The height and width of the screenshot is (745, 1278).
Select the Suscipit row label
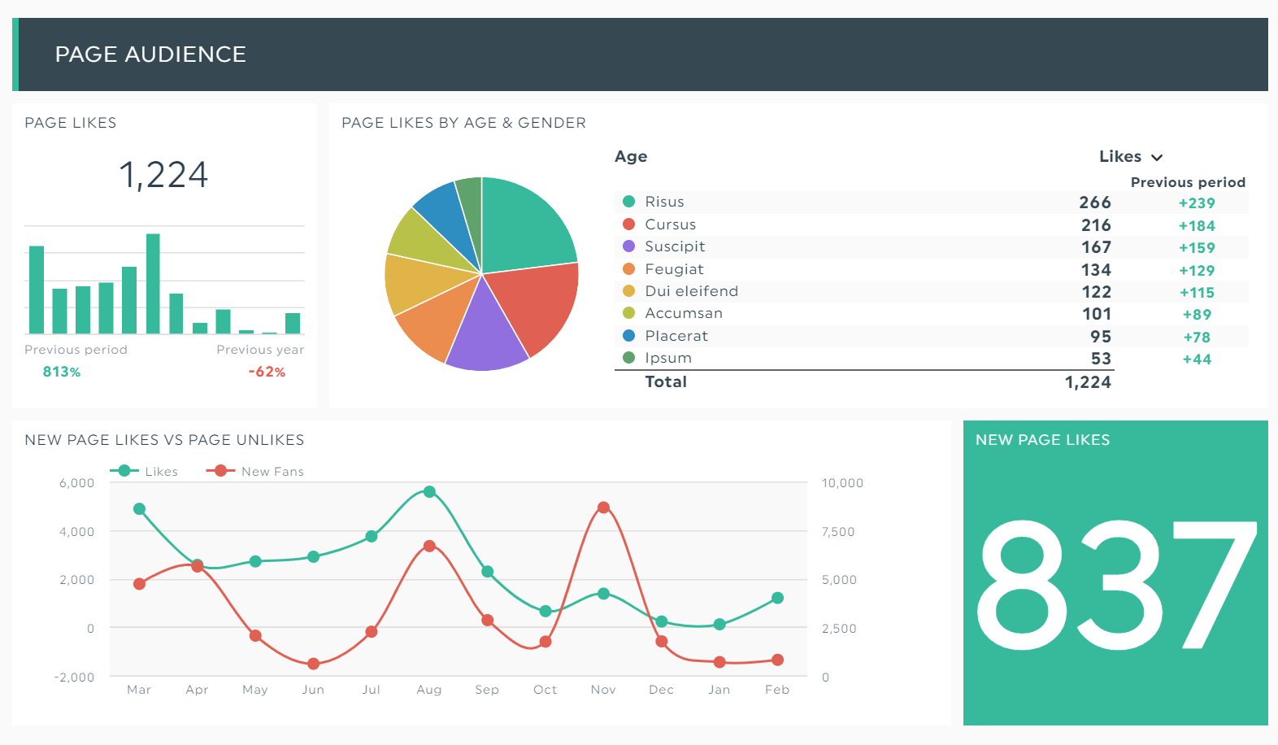[675, 246]
